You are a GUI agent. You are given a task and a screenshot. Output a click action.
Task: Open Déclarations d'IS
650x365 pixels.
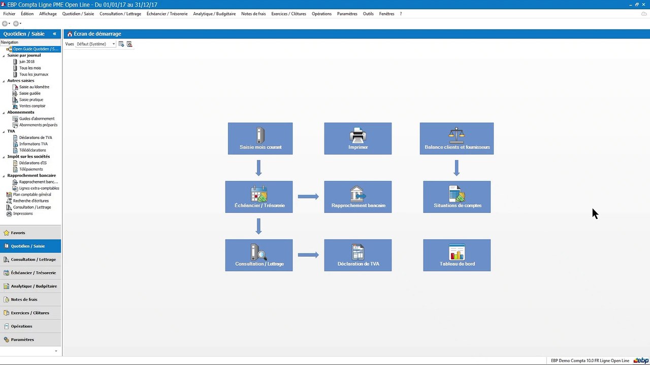coord(33,163)
